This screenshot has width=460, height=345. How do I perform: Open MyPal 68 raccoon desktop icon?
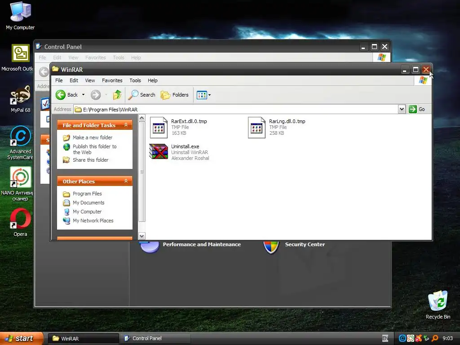click(x=20, y=99)
